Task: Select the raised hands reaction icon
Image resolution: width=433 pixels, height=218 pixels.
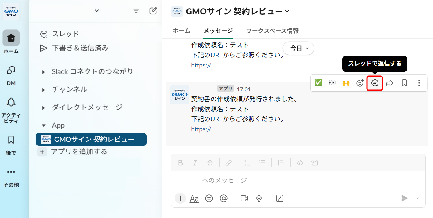Action: (346, 82)
